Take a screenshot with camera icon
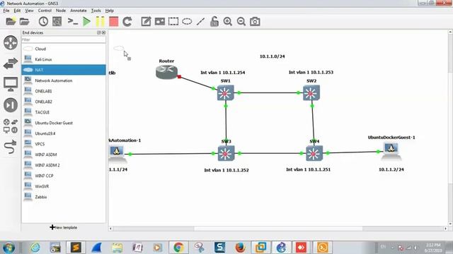 point(255,21)
